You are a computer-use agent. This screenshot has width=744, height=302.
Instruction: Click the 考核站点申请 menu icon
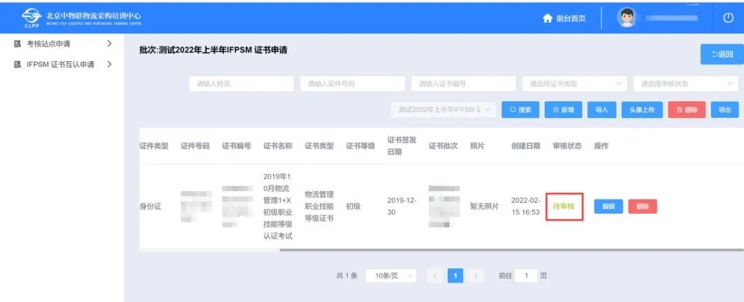coord(17,44)
